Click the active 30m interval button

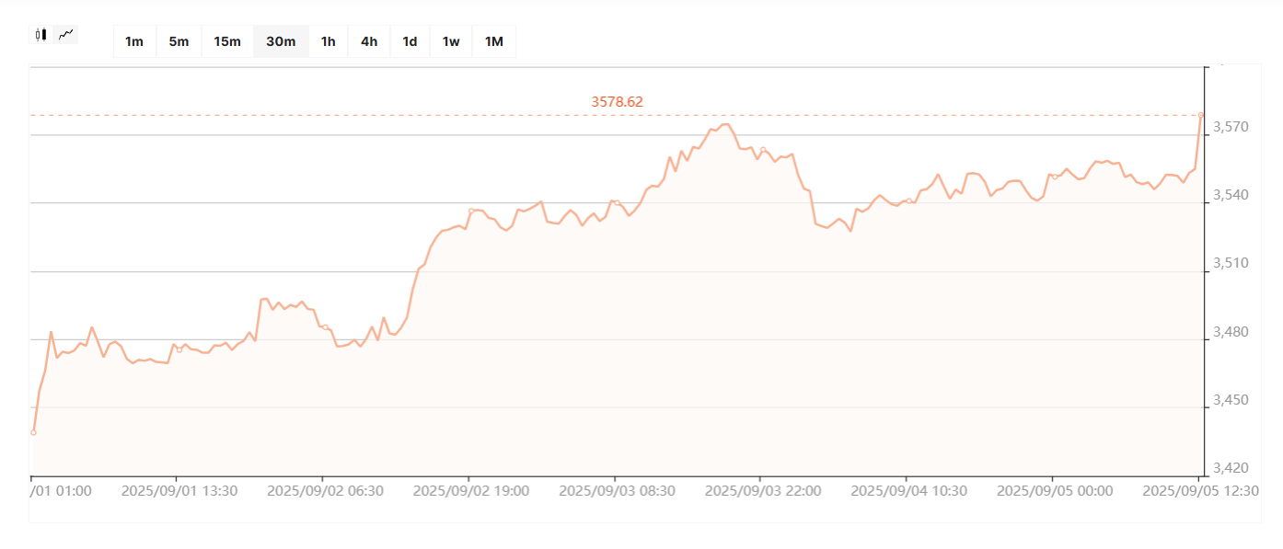(x=281, y=41)
